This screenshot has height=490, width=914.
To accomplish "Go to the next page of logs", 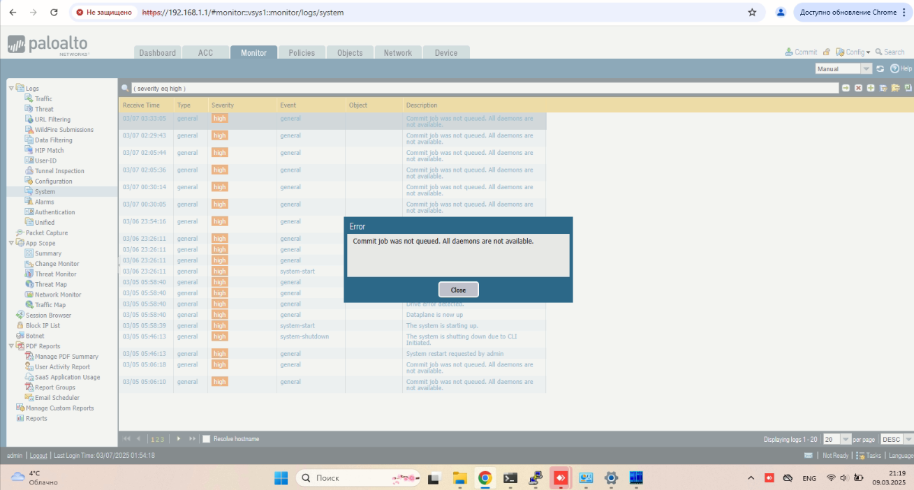I will coord(179,438).
